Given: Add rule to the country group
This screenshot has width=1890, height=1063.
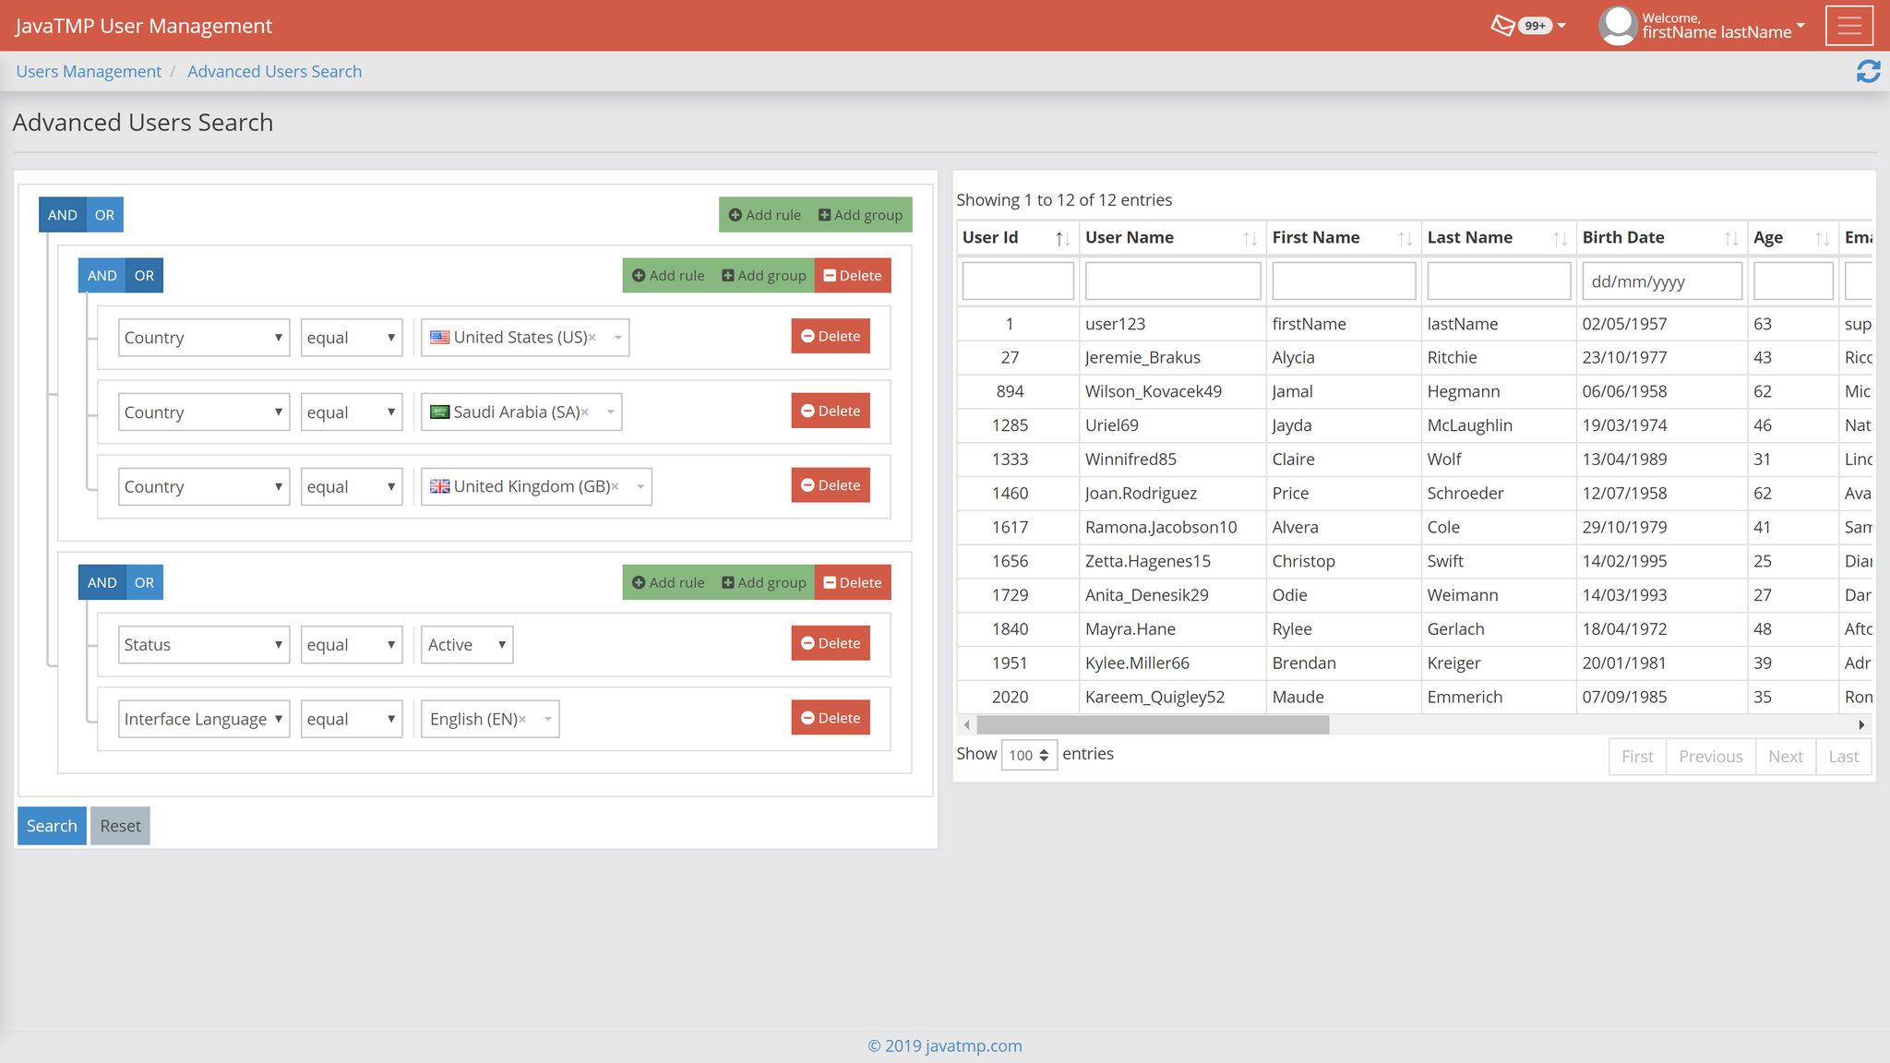Looking at the screenshot, I should click(667, 275).
